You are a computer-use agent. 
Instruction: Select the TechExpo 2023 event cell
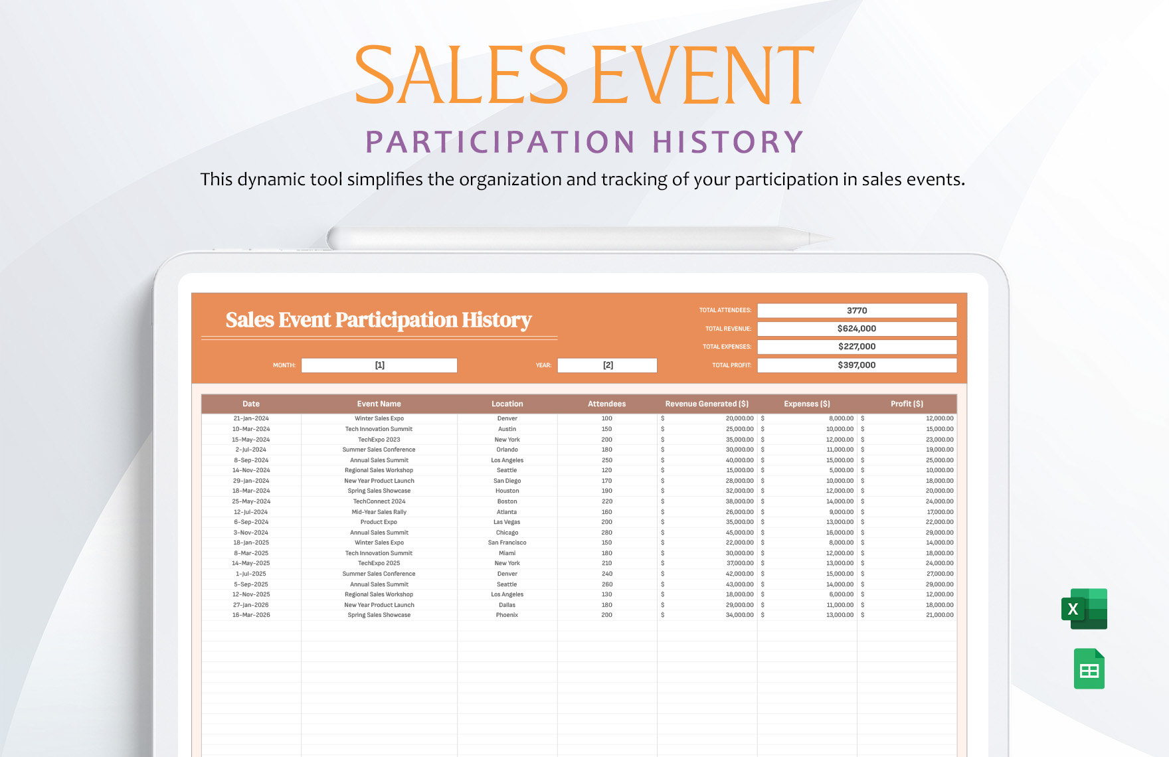point(379,440)
